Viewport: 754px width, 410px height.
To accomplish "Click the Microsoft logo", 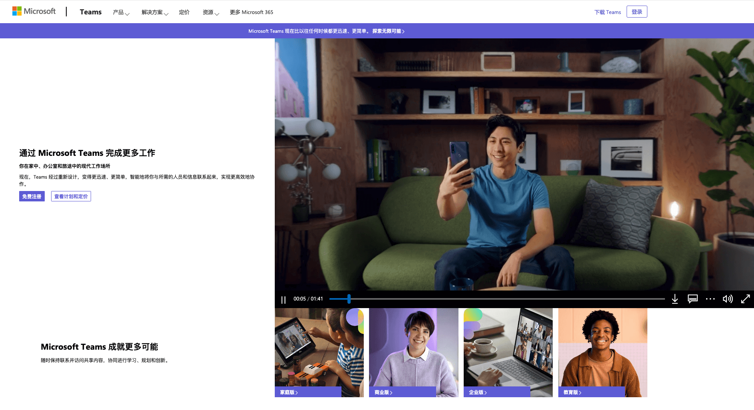I will [x=34, y=11].
